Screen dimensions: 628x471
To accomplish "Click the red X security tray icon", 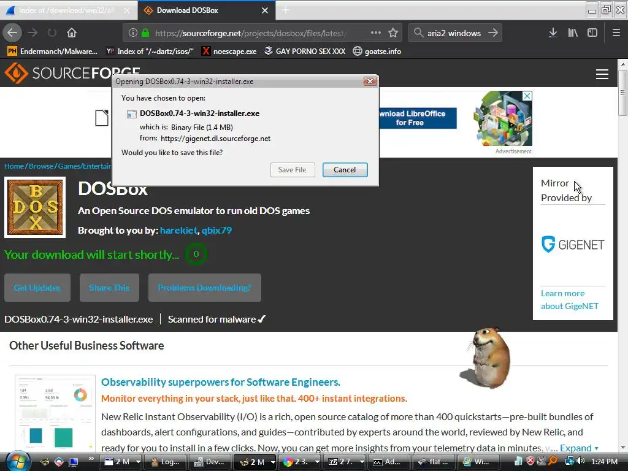I will (530, 461).
